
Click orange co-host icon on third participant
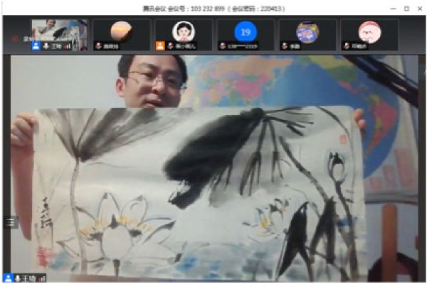(x=160, y=45)
